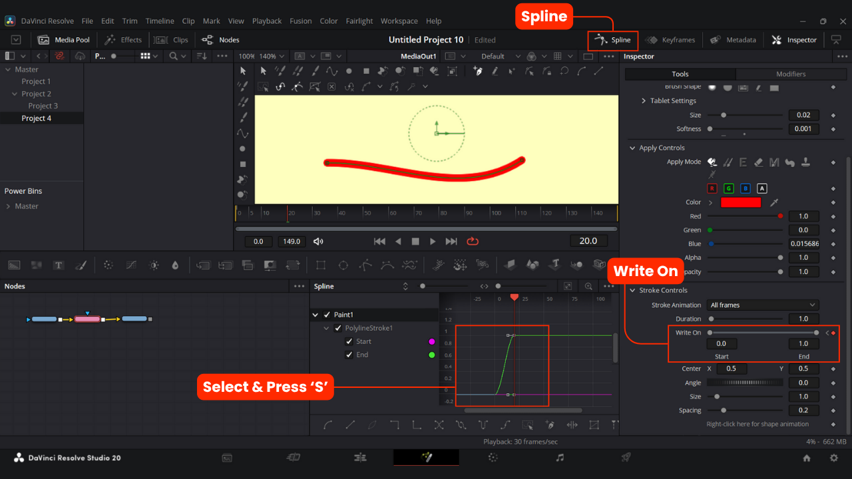Image resolution: width=852 pixels, height=479 pixels.
Task: Click the audio mute speaker icon
Action: [x=318, y=241]
